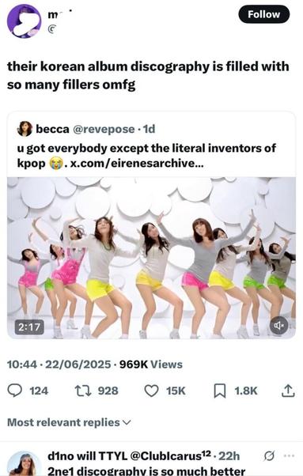
Task: Unmute the video with speaker icon
Action: pos(278,326)
